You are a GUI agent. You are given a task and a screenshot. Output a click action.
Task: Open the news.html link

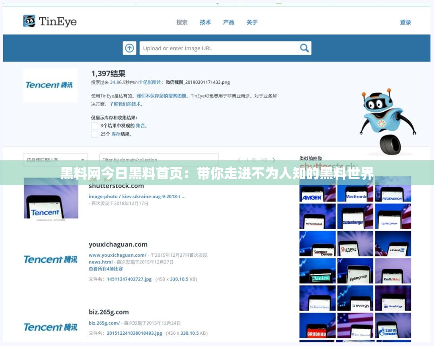coord(100,262)
